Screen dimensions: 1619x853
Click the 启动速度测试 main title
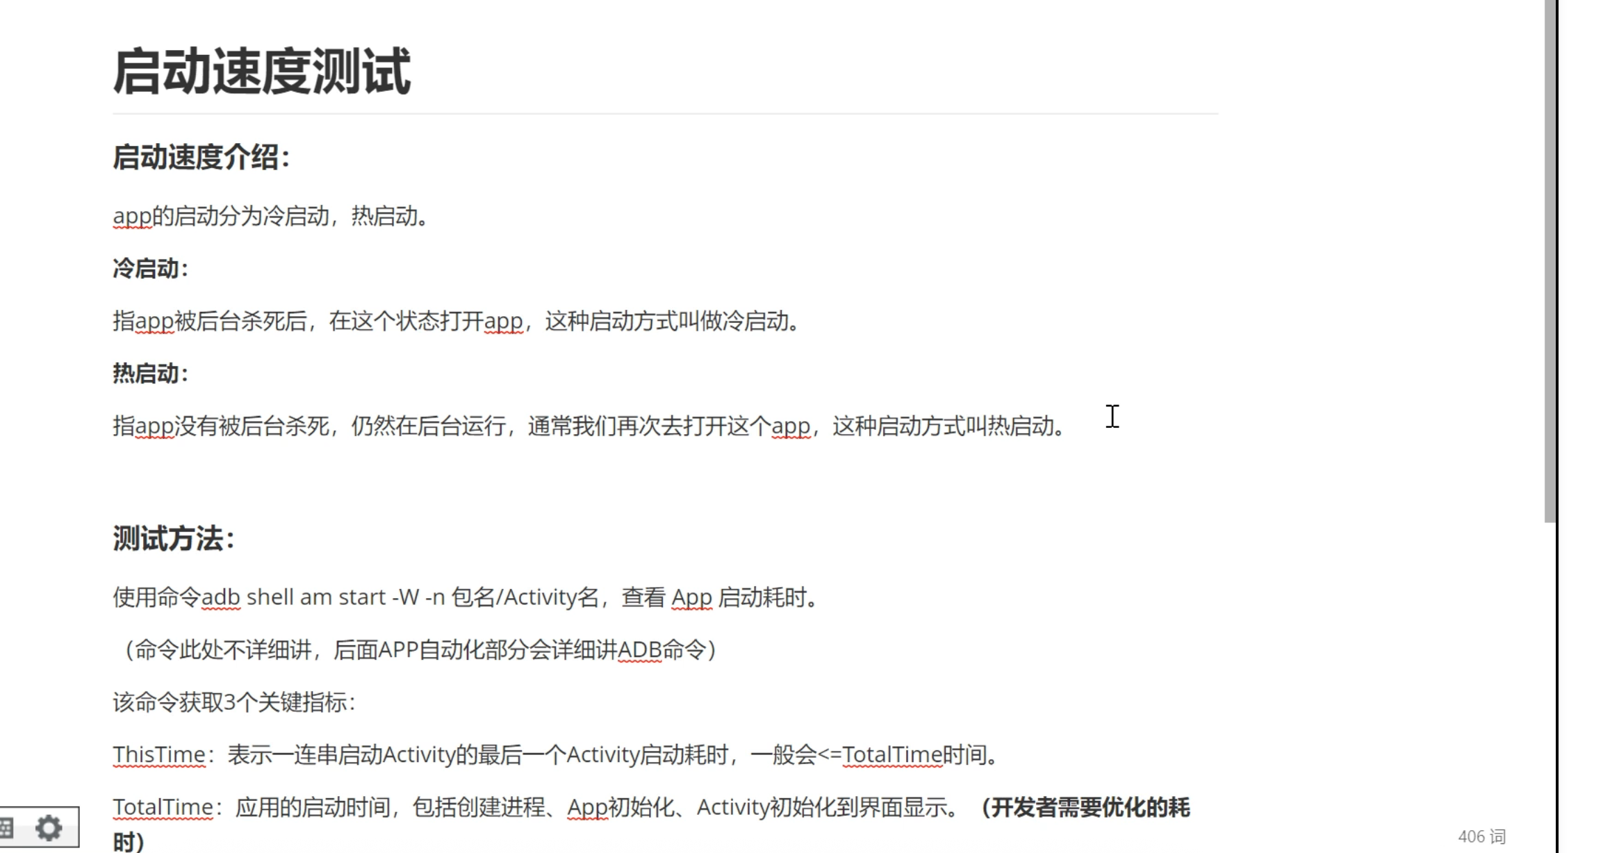pyautogui.click(x=261, y=72)
